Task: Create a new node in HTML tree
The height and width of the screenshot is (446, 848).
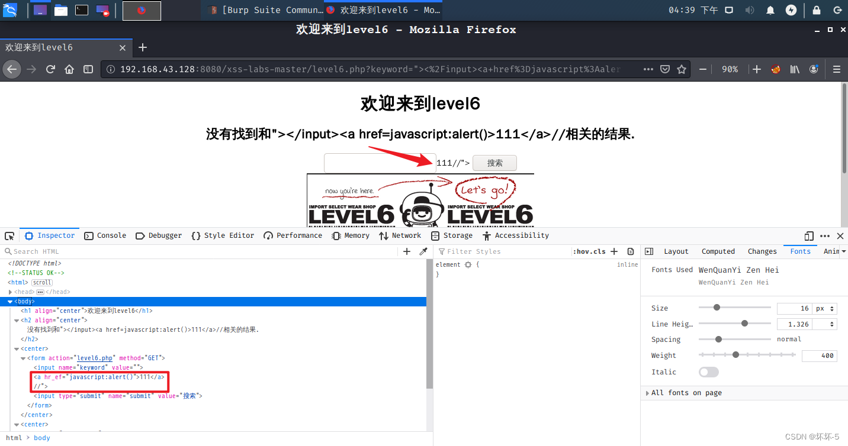Action: tap(407, 251)
